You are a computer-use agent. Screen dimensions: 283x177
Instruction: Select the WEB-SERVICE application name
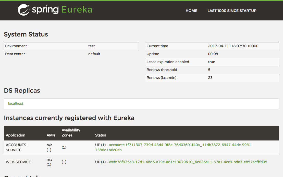(18, 162)
